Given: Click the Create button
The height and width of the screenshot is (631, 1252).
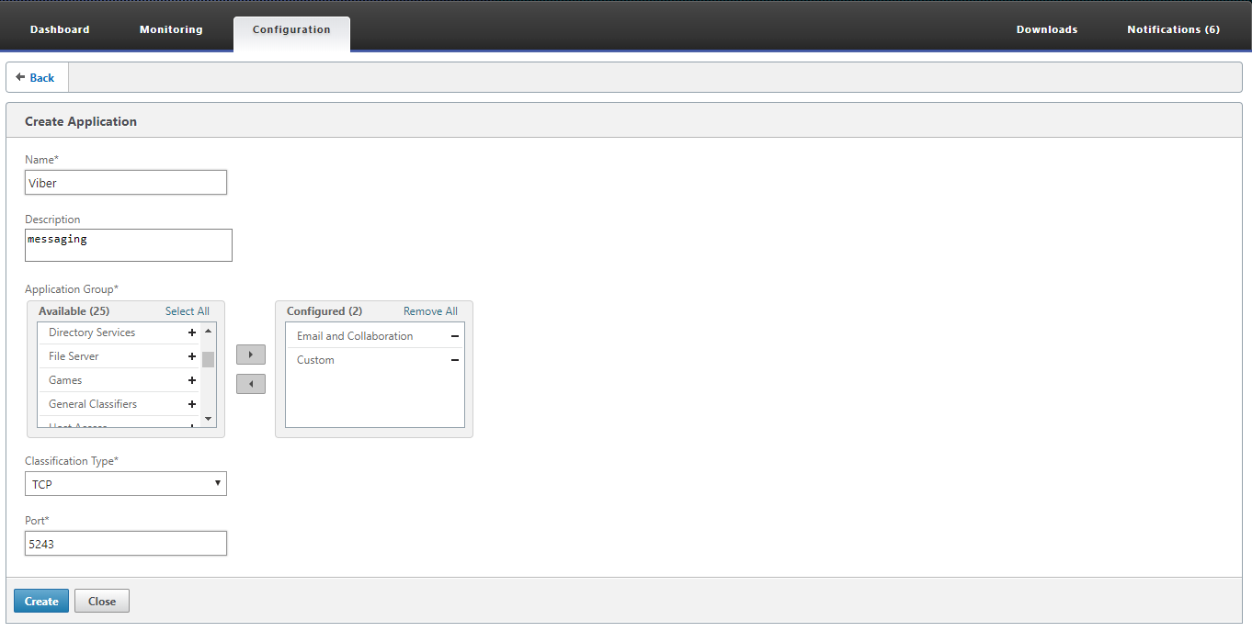Looking at the screenshot, I should pos(41,601).
